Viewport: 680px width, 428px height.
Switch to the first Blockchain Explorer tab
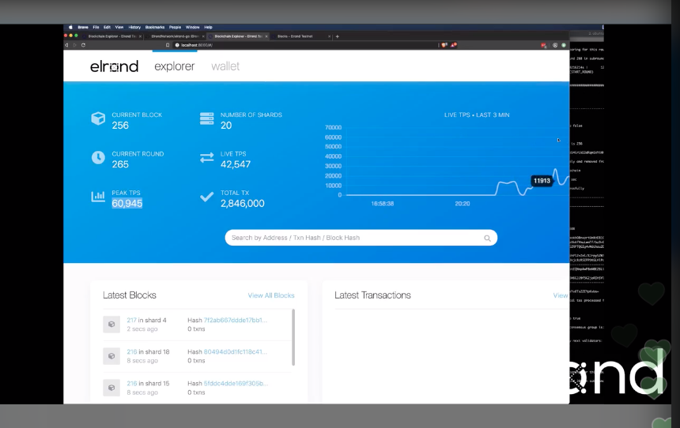coord(112,36)
